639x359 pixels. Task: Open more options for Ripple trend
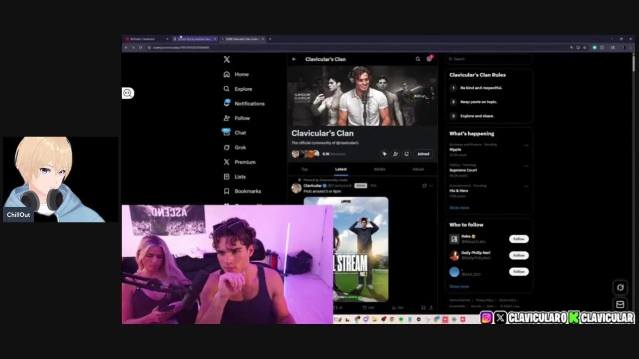tap(526, 145)
